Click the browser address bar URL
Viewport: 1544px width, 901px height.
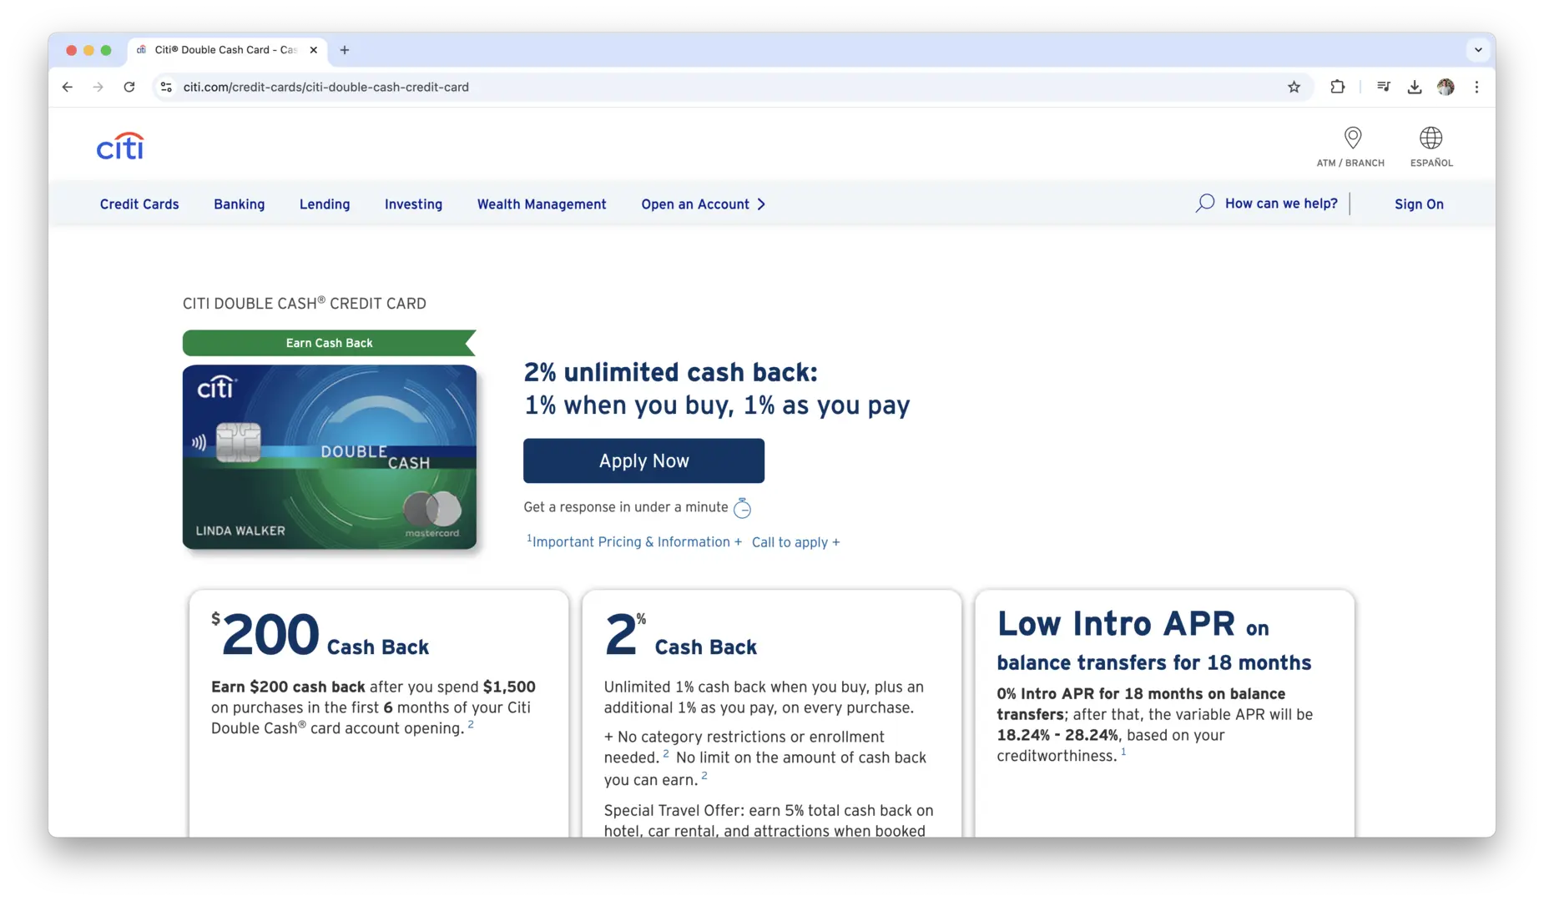[325, 87]
